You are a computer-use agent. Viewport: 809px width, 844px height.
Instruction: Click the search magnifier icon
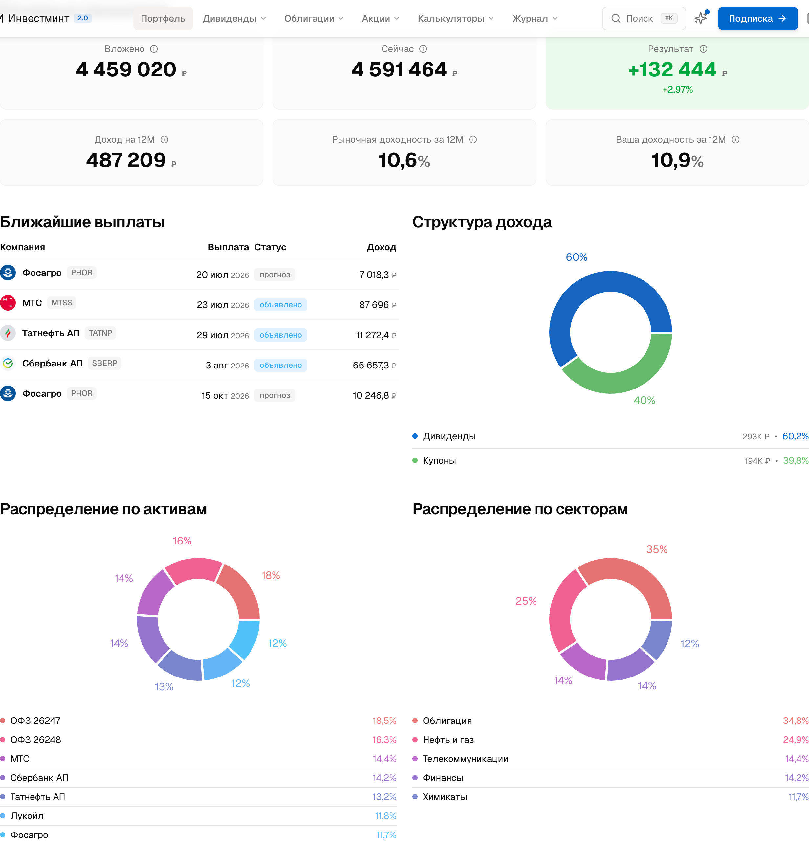pyautogui.click(x=616, y=18)
